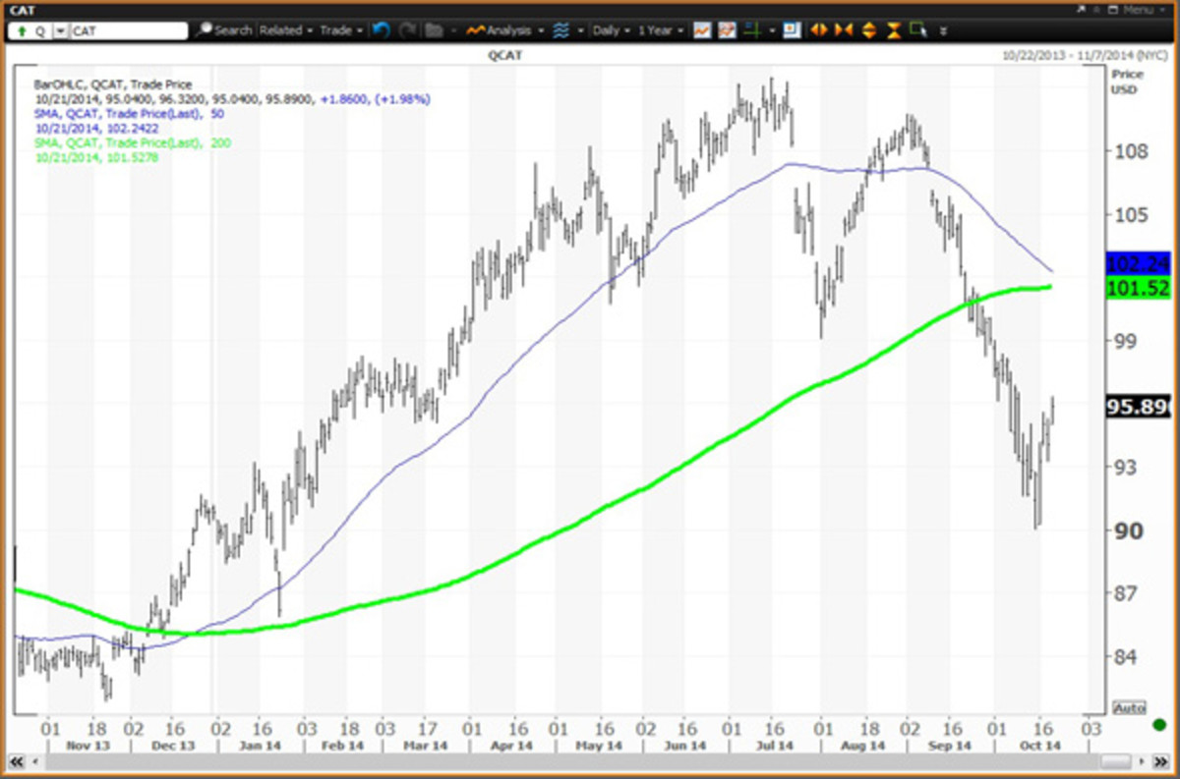Compress chart horizontally with inward arrows icon
The height and width of the screenshot is (779, 1180).
843,30
